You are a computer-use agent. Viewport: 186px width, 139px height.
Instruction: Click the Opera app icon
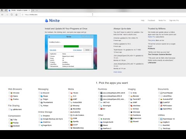point(12,96)
